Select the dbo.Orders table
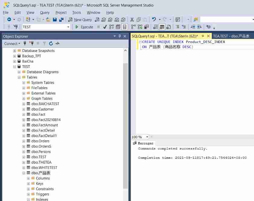Viewport: 254px width, 201px height. (x=40, y=141)
